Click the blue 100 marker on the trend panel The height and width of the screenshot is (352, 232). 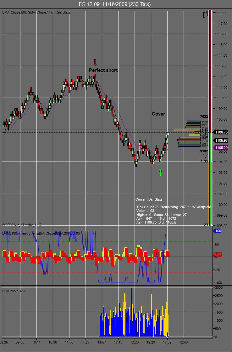(218, 231)
